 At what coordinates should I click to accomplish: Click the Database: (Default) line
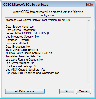pyautogui.click(x=17, y=40)
